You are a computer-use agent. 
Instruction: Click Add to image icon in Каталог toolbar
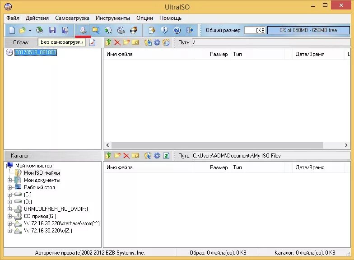148,155
